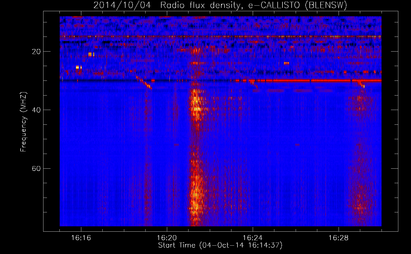The height and width of the screenshot is (254, 411).
Task: Click the "Start Time (04-Oct-14 16:14:37)" x-axis label
Action: click(220, 245)
